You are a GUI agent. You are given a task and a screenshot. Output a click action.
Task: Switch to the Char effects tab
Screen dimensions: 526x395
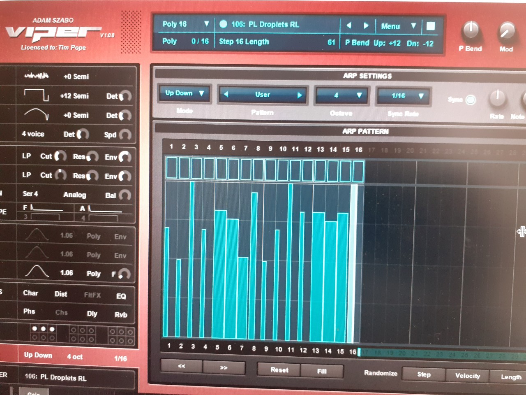coord(30,293)
